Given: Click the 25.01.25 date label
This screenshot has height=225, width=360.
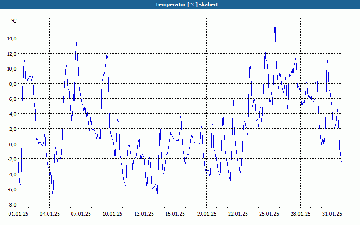Looking at the screenshot, I should tap(269, 214).
